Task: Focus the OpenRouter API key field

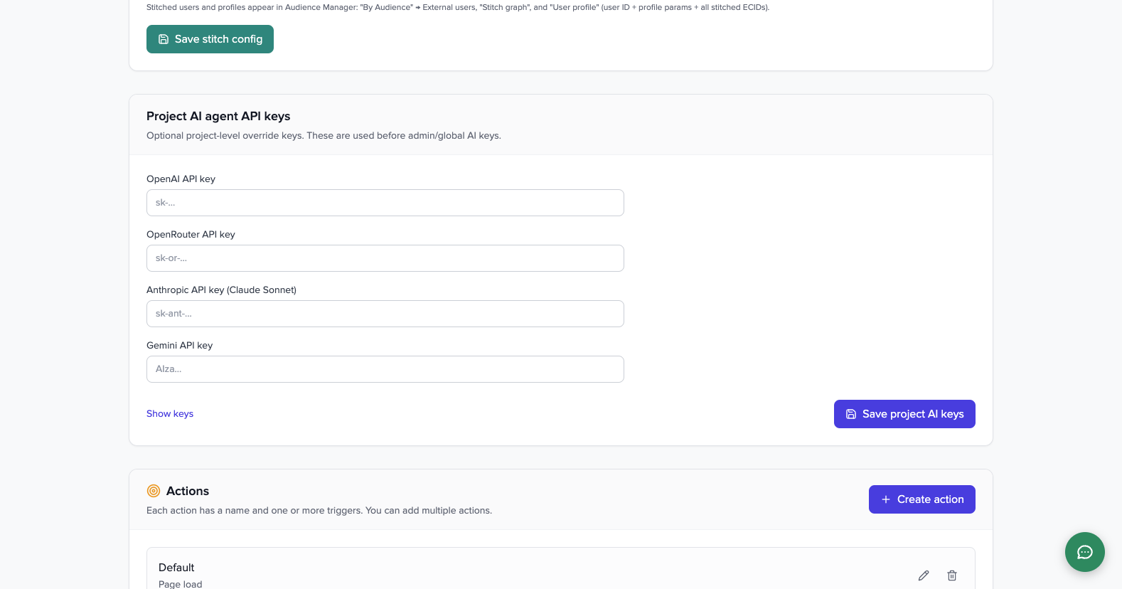Action: (385, 258)
